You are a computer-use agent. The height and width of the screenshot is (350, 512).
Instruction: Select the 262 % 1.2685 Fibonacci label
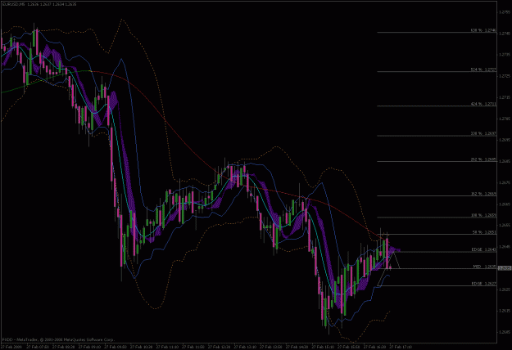pos(483,159)
